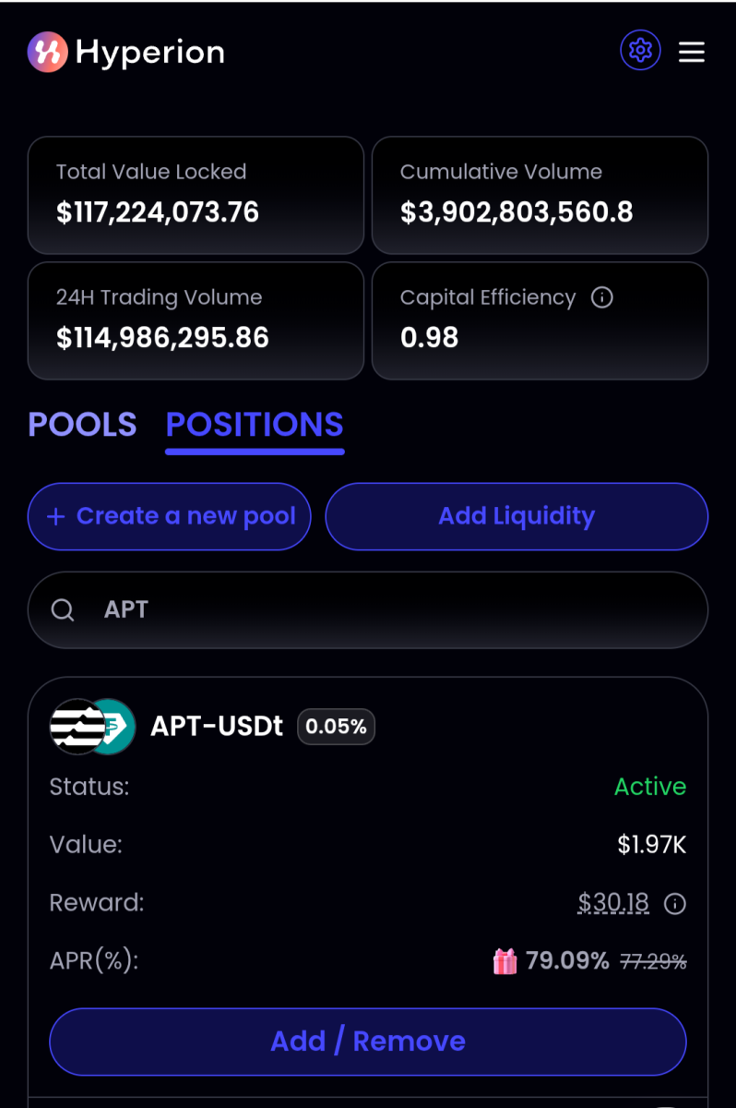
Task: Click Create a new pool button
Action: (x=170, y=516)
